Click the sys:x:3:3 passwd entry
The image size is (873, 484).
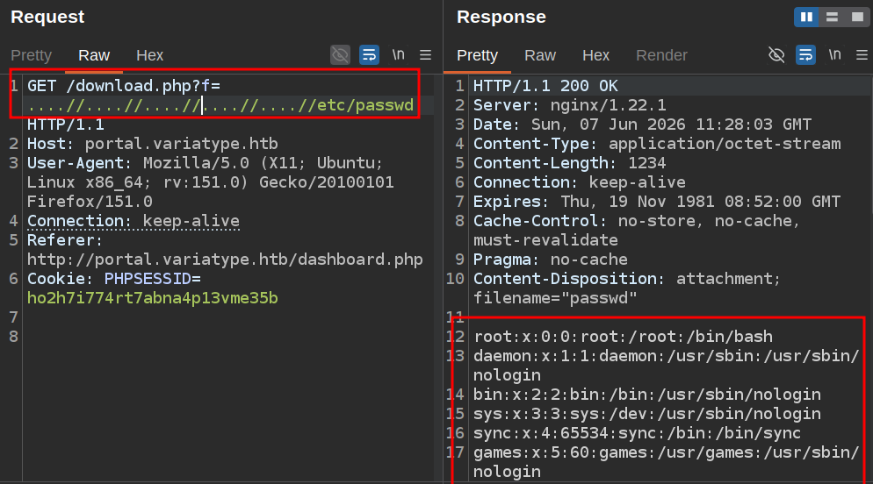pyautogui.click(x=647, y=414)
